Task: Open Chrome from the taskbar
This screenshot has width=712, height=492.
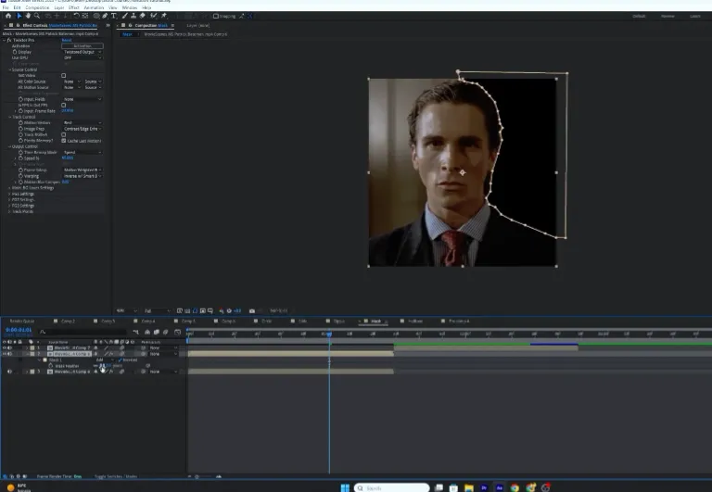Action: [x=515, y=487]
